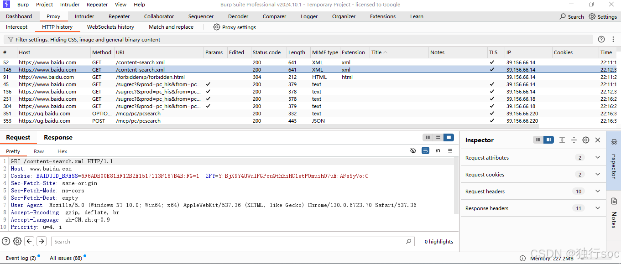Collapse all Inspector sections icon
Screen dimensions: 621x264
point(574,140)
